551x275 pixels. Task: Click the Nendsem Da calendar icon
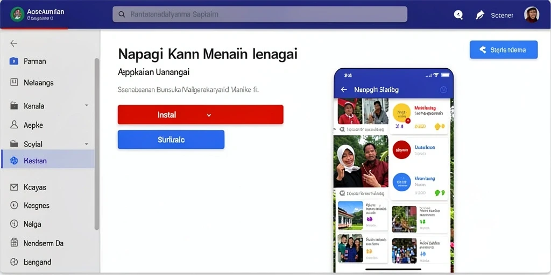coord(14,243)
